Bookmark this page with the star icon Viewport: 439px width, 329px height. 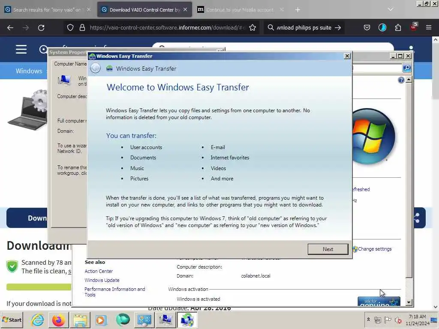tap(252, 27)
